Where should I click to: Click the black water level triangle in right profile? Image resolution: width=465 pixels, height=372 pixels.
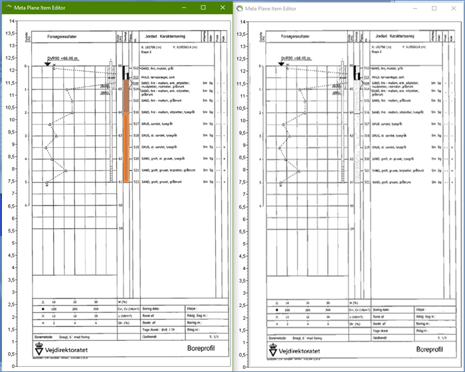[x=281, y=64]
